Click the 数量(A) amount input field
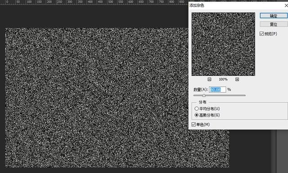288x173 pixels. [x=217, y=89]
